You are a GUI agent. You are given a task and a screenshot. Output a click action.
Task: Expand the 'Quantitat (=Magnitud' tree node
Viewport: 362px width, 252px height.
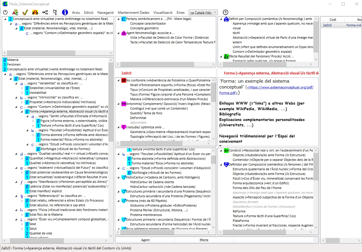(x=22, y=158)
